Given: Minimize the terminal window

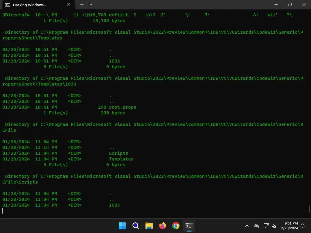Looking at the screenshot, I should (x=276, y=5).
